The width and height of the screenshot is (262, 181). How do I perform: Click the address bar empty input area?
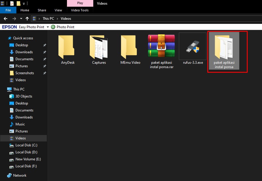167,19
